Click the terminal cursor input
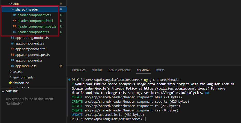The height and width of the screenshot is (123, 241). point(145,119)
